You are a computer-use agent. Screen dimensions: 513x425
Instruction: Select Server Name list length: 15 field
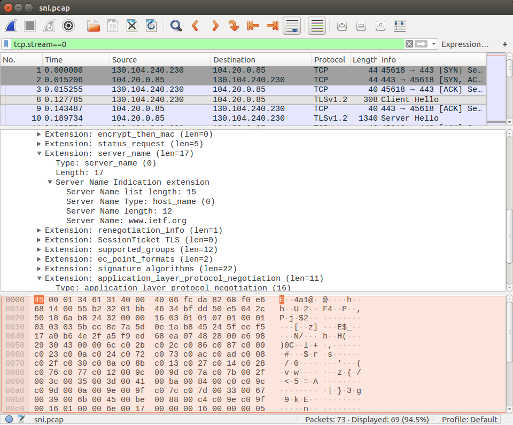point(131,192)
